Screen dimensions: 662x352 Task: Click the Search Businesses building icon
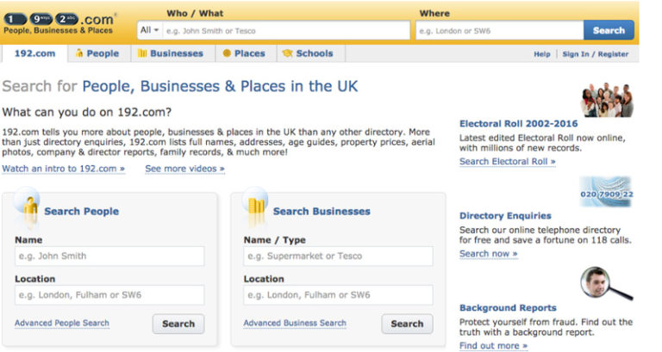[x=257, y=207]
